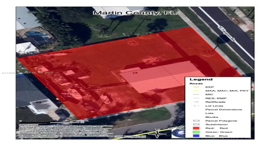The width and height of the screenshot is (270, 146).
Task: Click the north arrow compass icon
Action: tap(157, 133)
